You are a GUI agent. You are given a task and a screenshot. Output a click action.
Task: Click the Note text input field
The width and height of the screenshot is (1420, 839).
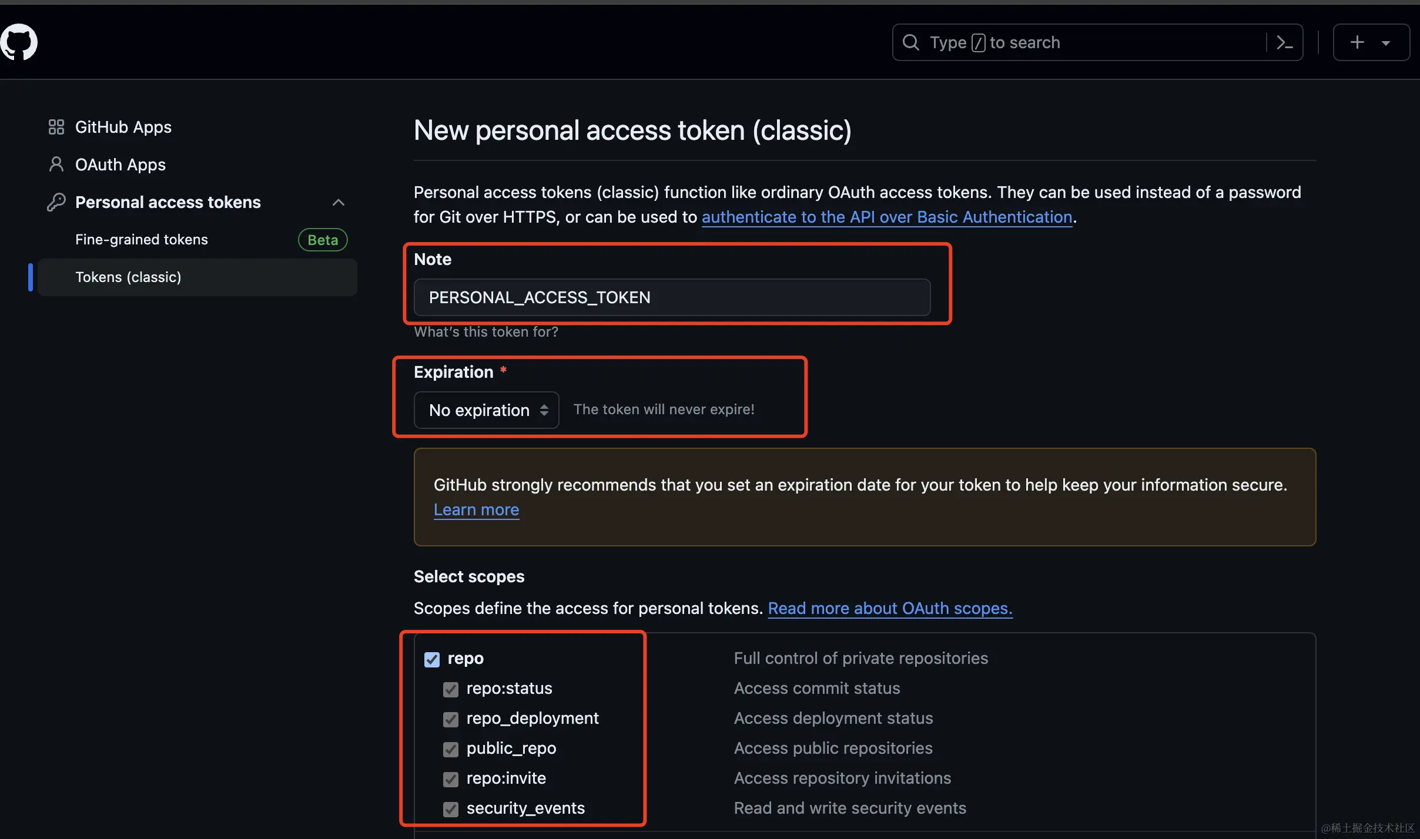tap(672, 297)
